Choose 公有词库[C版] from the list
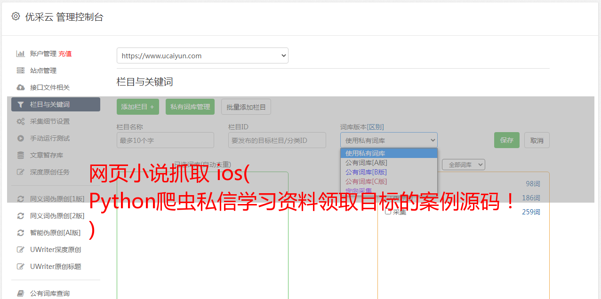 (x=389, y=181)
